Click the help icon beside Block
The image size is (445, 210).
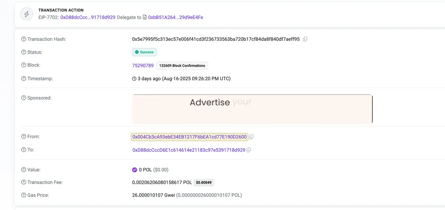[x=24, y=65]
